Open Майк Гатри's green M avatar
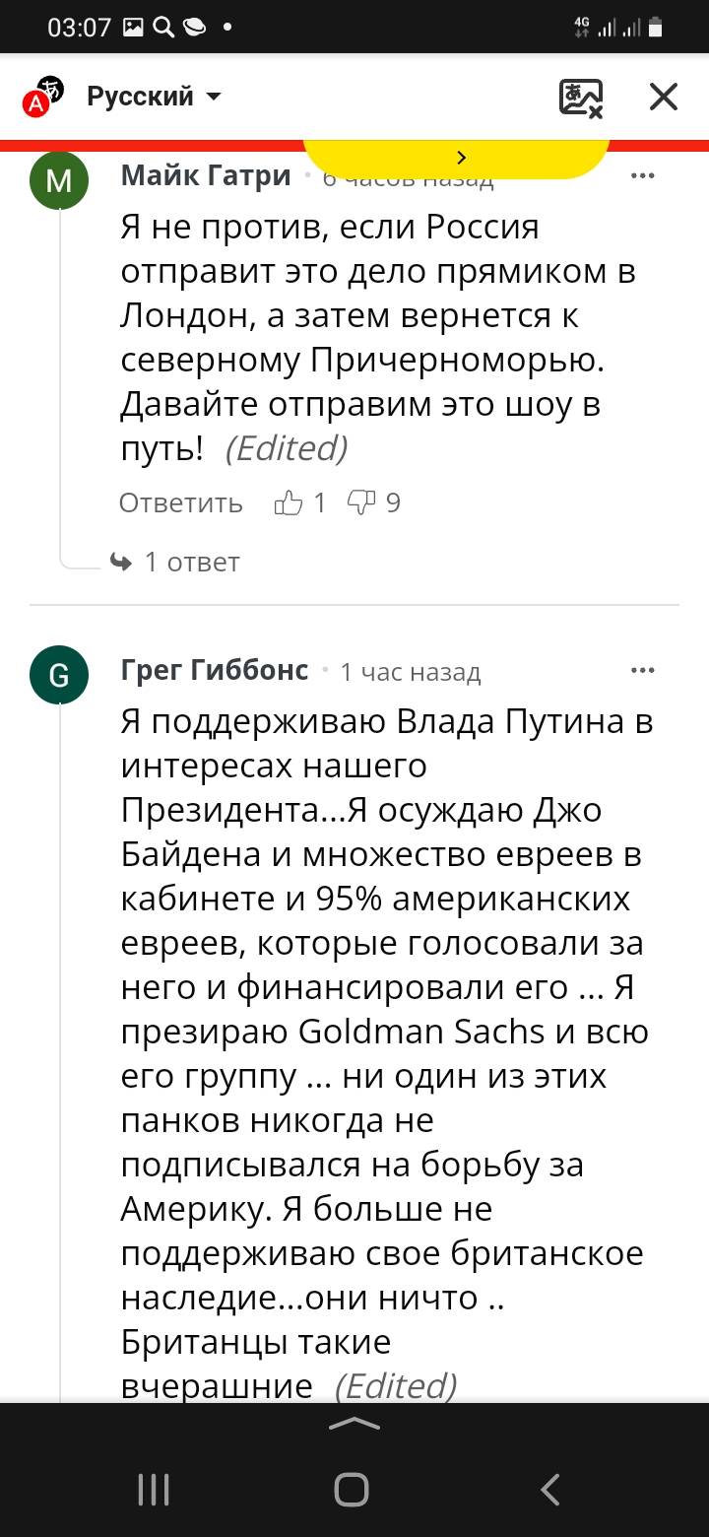 pyautogui.click(x=59, y=180)
